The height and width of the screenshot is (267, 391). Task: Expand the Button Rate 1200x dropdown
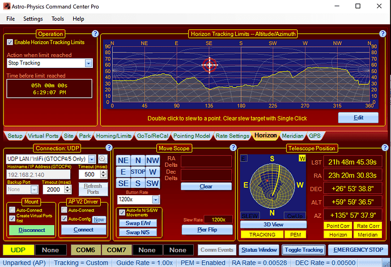tap(156, 200)
